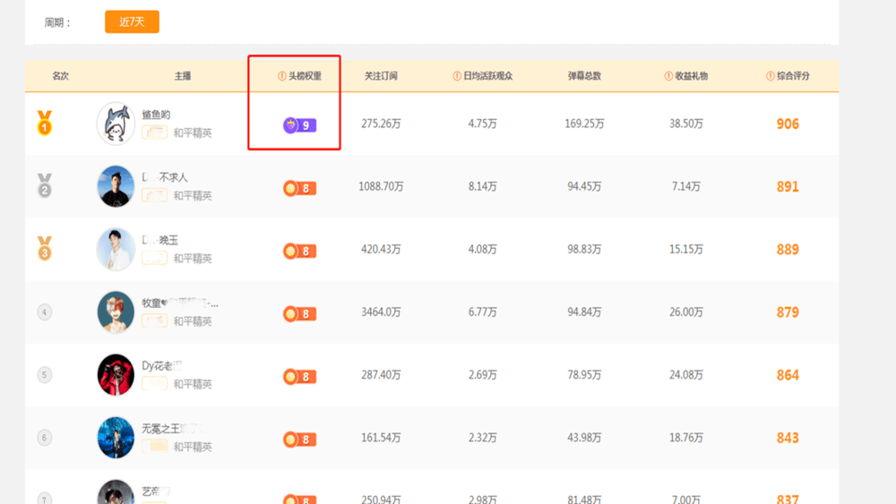This screenshot has height=504, width=896.
Task: Open the avatar of rank 5 Dy花老
Action: pos(116,375)
